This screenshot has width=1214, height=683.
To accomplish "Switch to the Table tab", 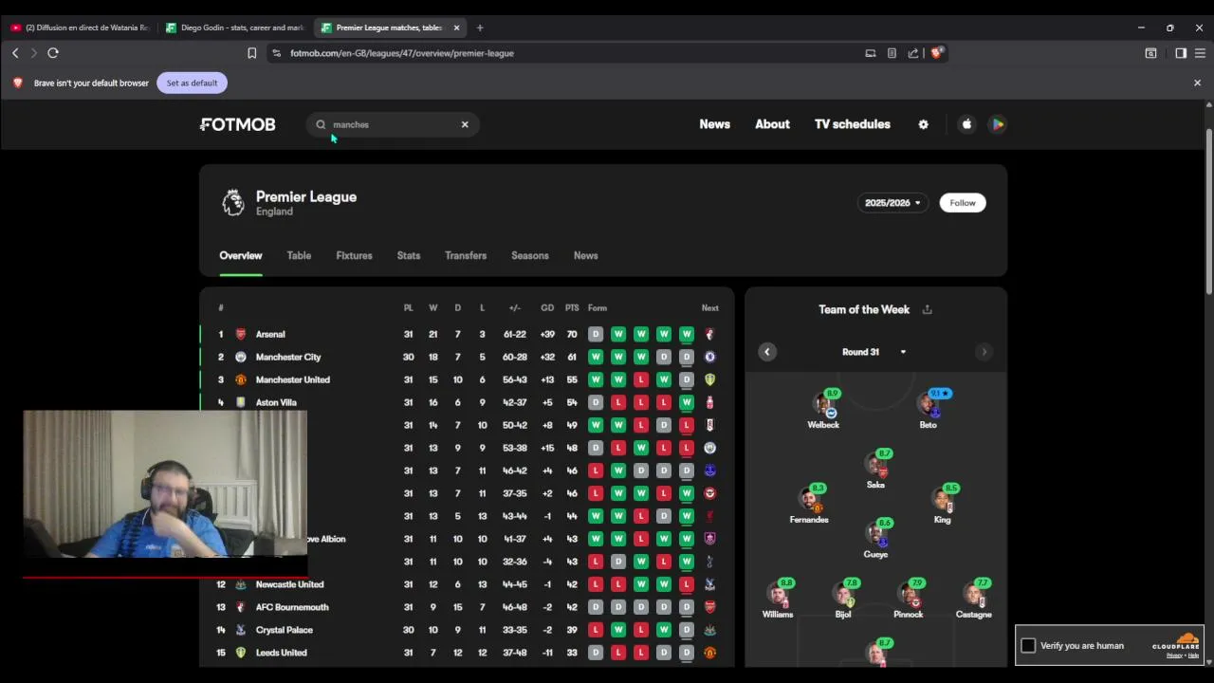I will (299, 255).
